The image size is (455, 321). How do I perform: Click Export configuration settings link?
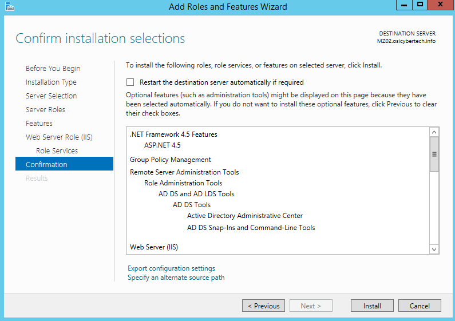[171, 268]
